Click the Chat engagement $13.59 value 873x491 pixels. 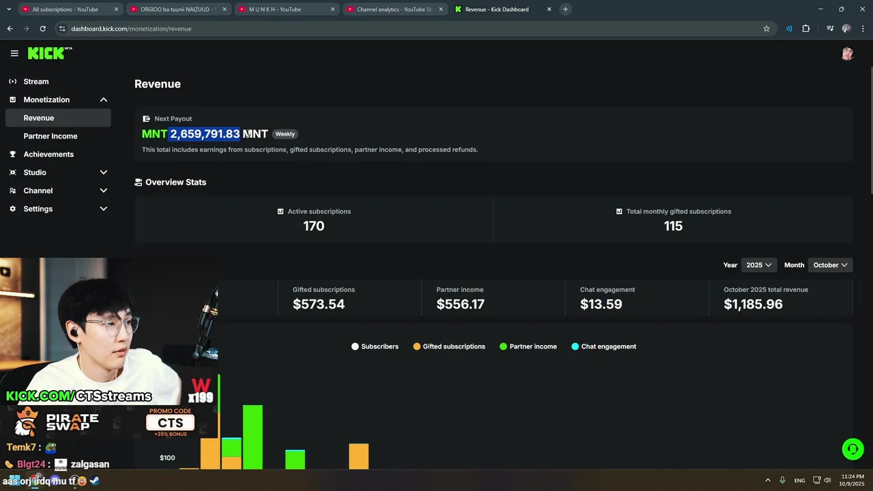coord(601,304)
